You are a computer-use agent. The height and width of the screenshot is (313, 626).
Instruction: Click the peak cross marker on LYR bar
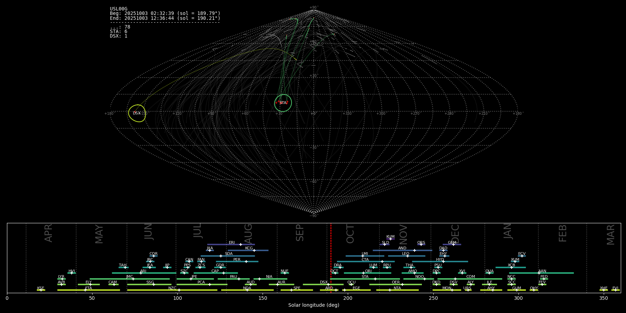click(62, 279)
